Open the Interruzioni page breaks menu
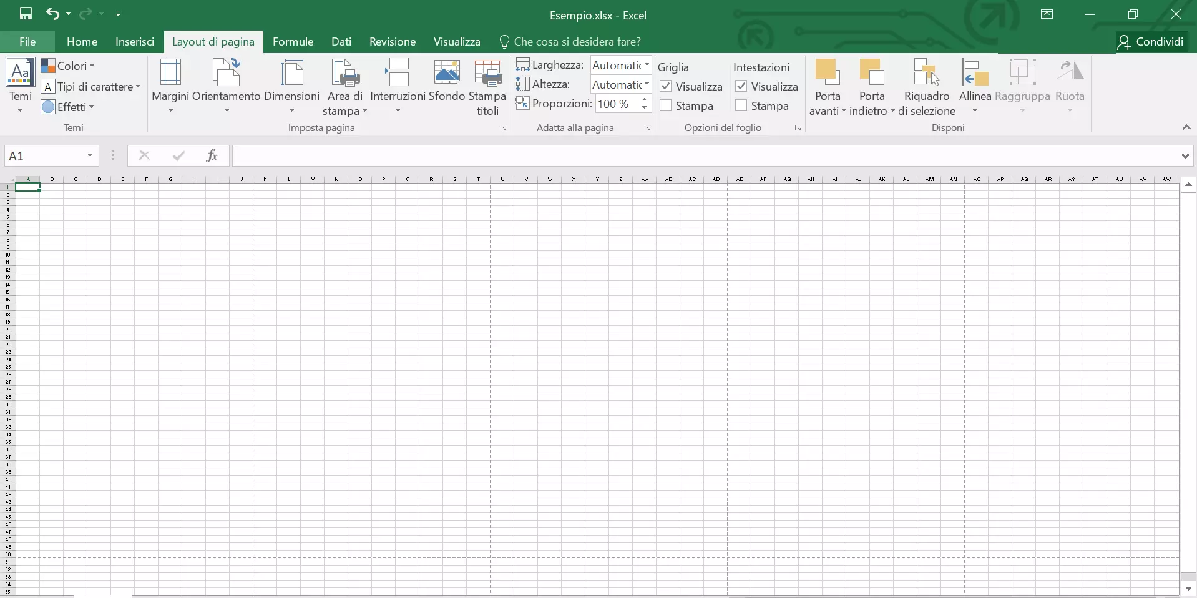The image size is (1197, 598). 398,86
